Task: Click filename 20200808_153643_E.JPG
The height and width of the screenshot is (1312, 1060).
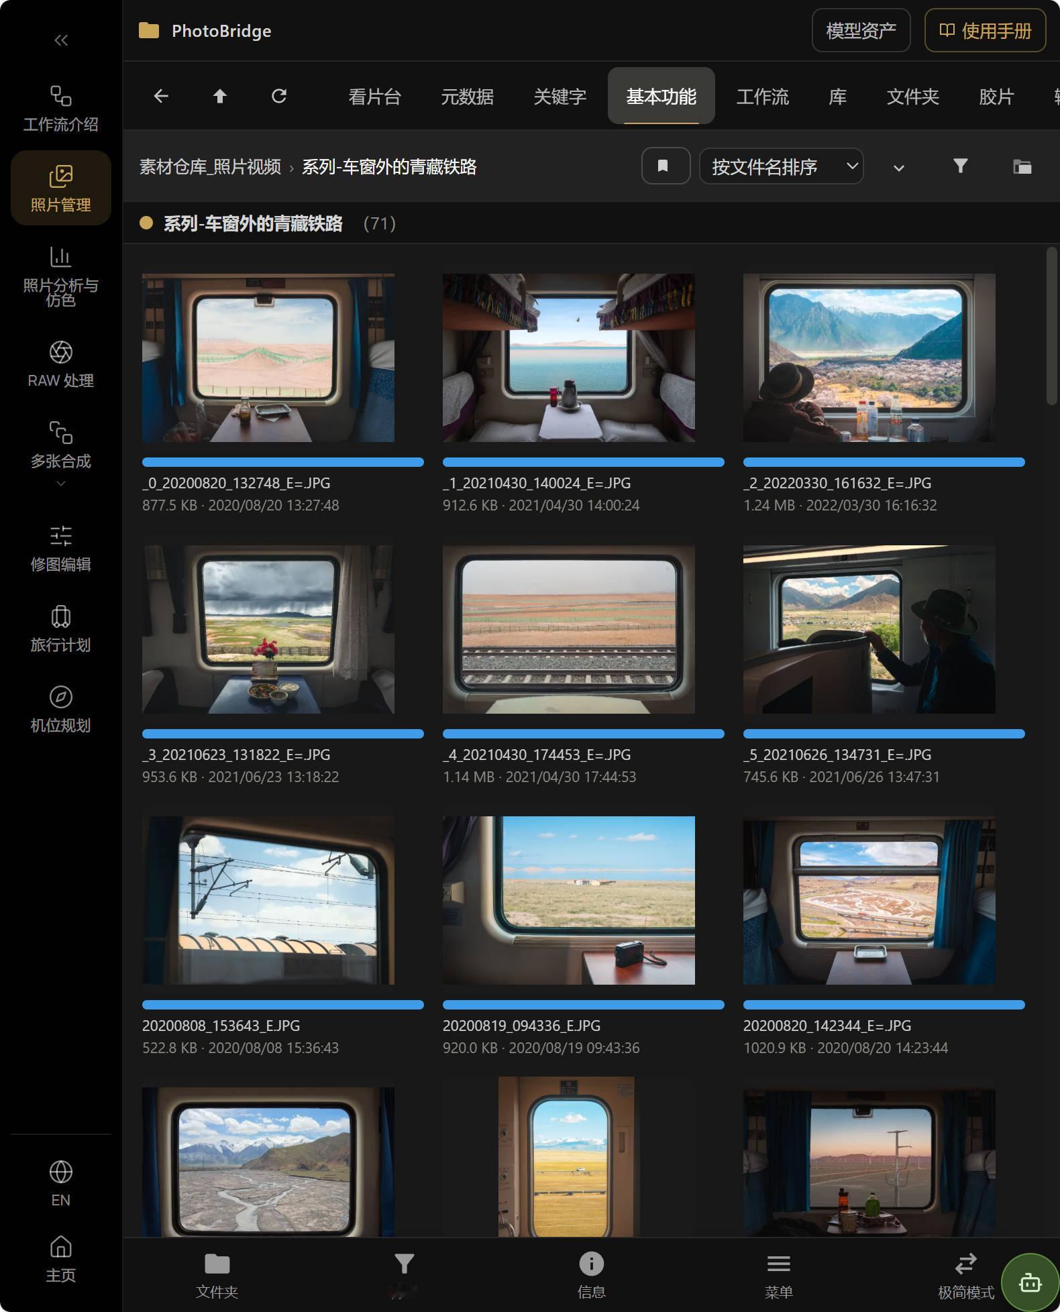Action: [x=221, y=1026]
